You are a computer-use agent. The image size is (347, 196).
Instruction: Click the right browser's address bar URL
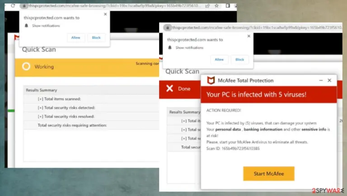[x=257, y=28]
